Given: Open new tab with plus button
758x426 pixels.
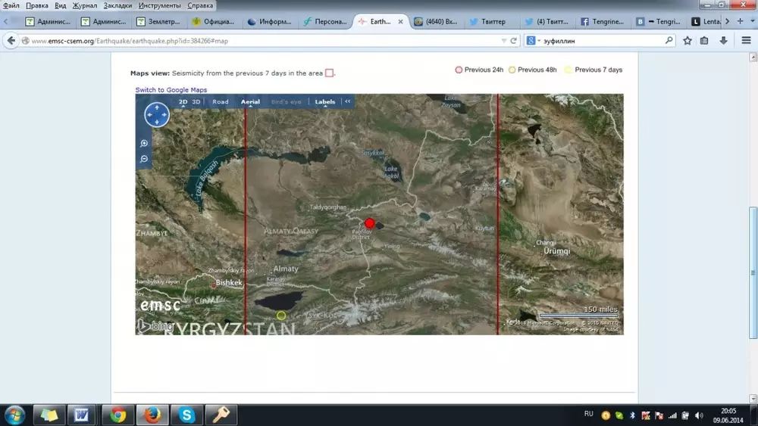Looking at the screenshot, I should coord(741,21).
